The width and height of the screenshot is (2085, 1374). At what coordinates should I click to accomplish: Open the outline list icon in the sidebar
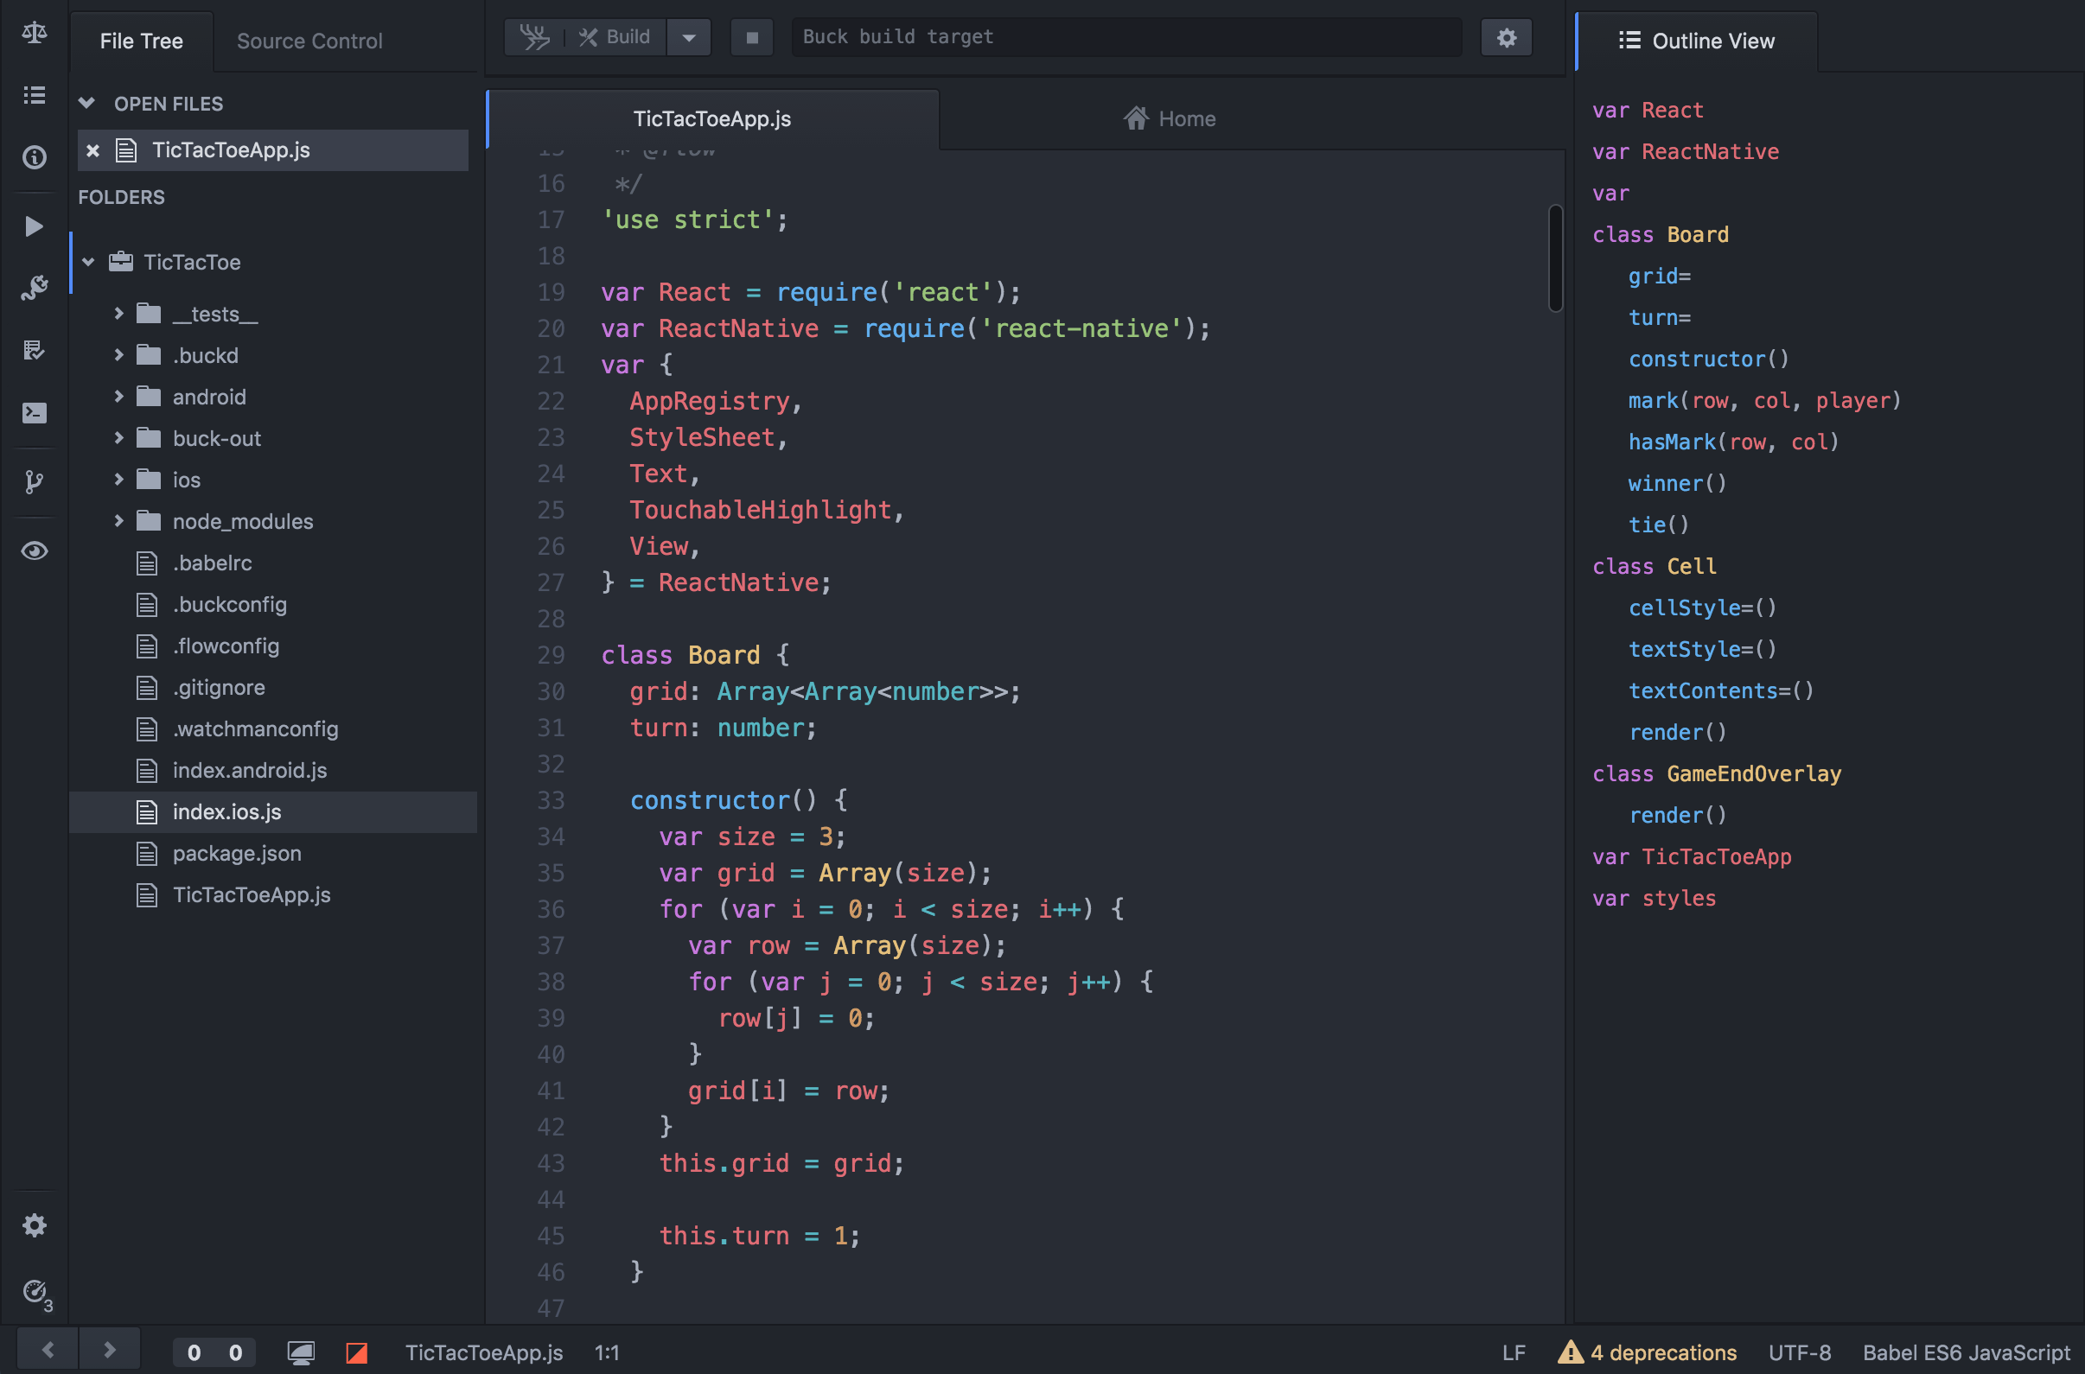(x=35, y=95)
